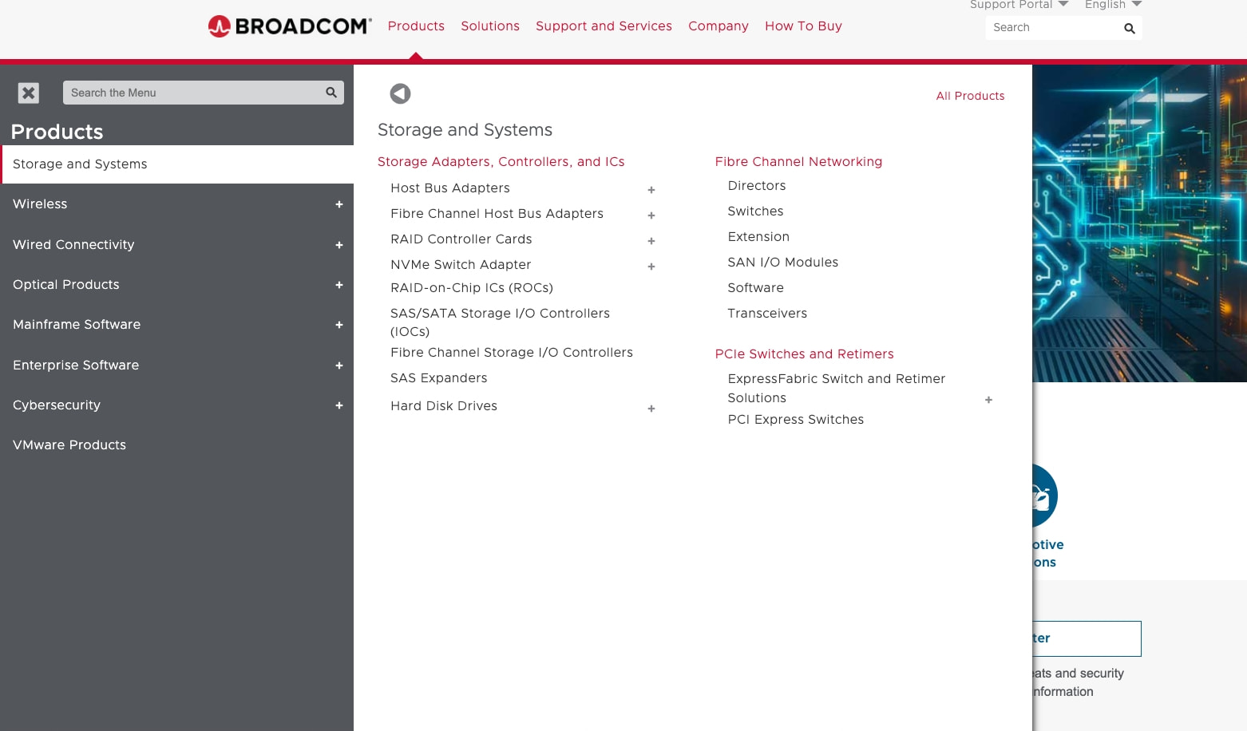Viewport: 1247px width, 731px height.
Task: Open Support and Services menu
Action: pyautogui.click(x=604, y=26)
